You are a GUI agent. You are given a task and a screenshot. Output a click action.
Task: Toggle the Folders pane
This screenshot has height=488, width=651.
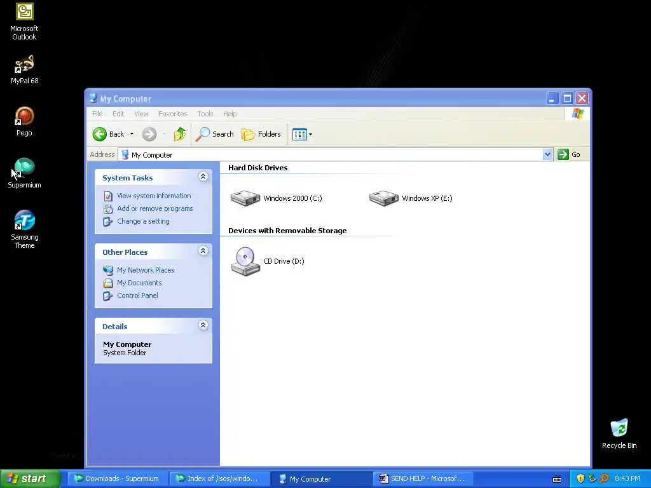click(x=261, y=134)
